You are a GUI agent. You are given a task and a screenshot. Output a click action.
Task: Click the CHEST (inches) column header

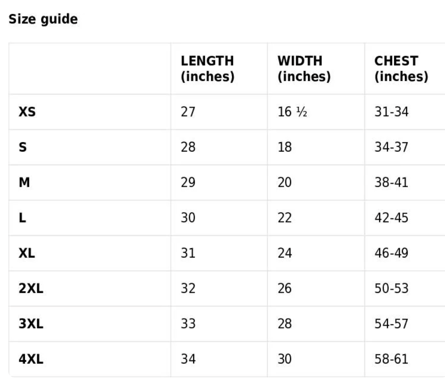click(x=401, y=68)
